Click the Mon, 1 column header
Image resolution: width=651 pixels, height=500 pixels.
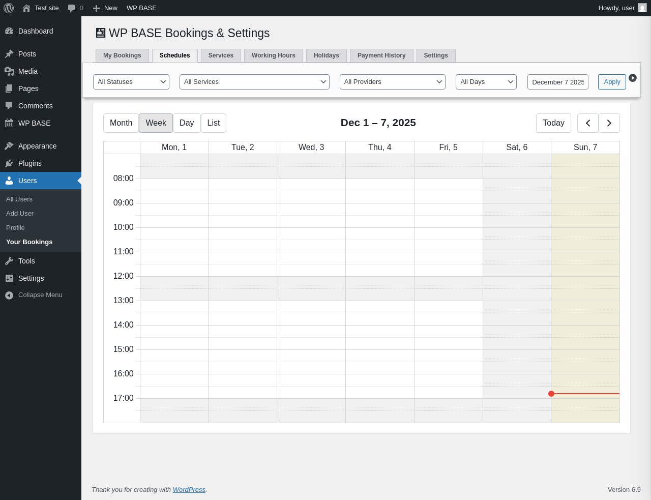174,148
